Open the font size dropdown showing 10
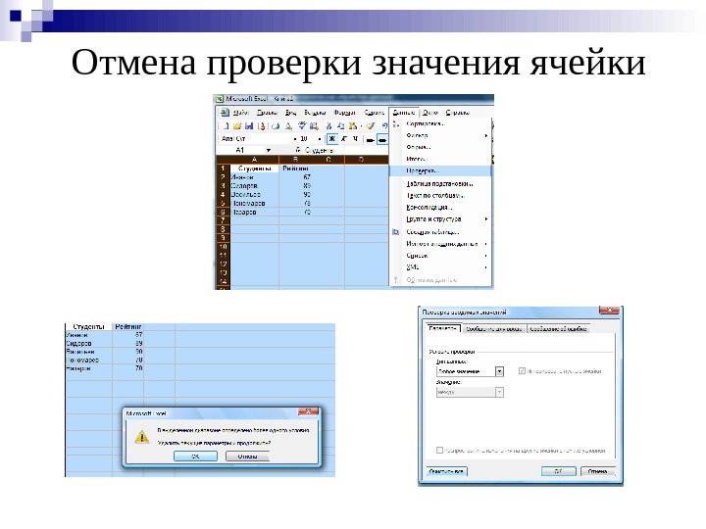 (x=320, y=139)
